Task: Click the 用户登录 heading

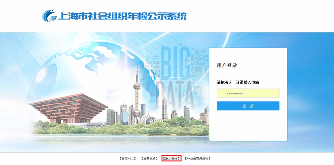Action: pyautogui.click(x=227, y=65)
